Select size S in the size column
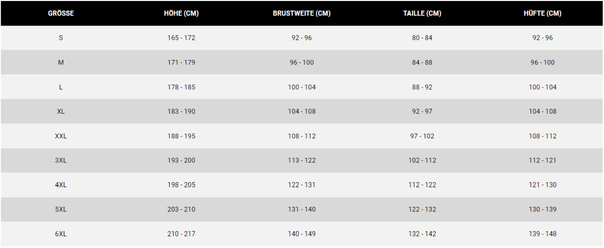604x248 pixels. (x=61, y=38)
